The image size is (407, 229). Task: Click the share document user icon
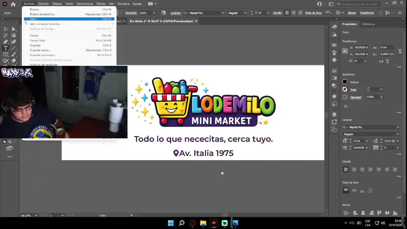tap(320, 4)
